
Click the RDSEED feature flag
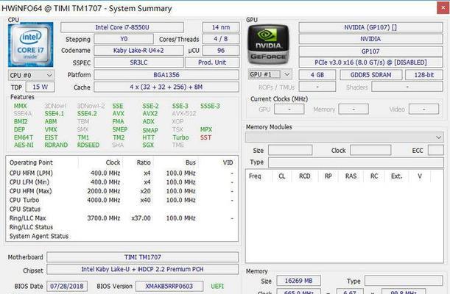(88, 145)
